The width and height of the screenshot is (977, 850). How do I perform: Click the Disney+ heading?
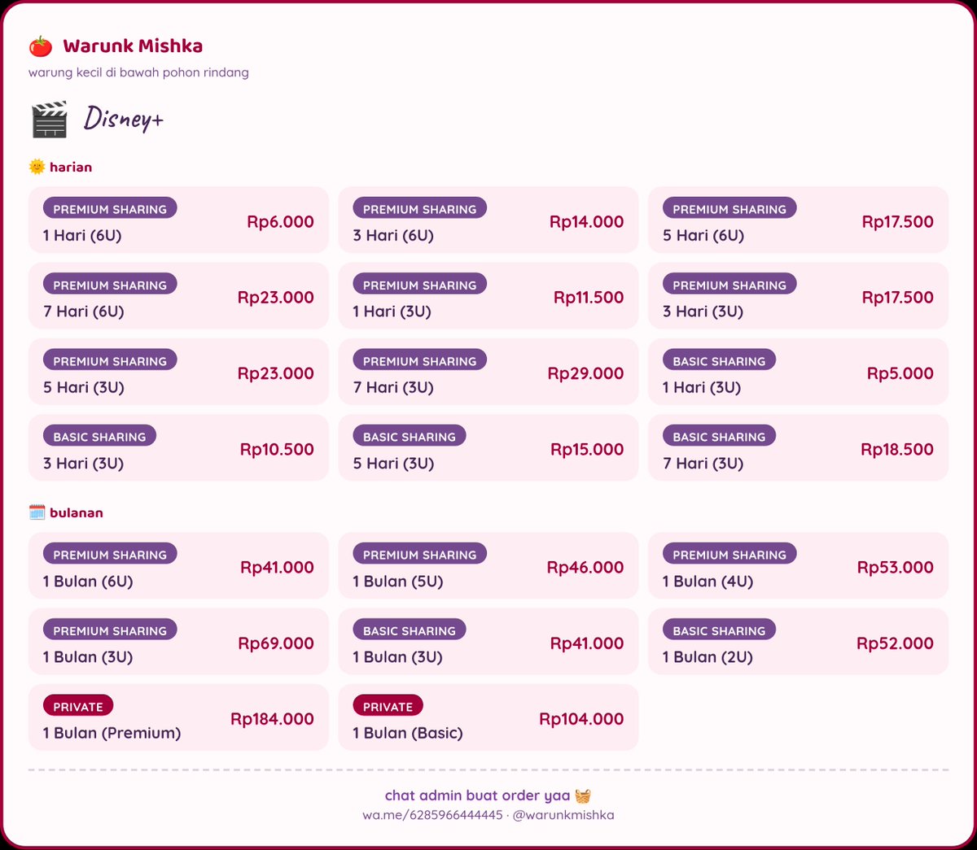click(x=124, y=120)
